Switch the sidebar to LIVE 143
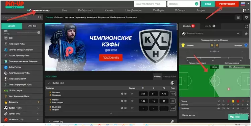 [x=32, y=26]
